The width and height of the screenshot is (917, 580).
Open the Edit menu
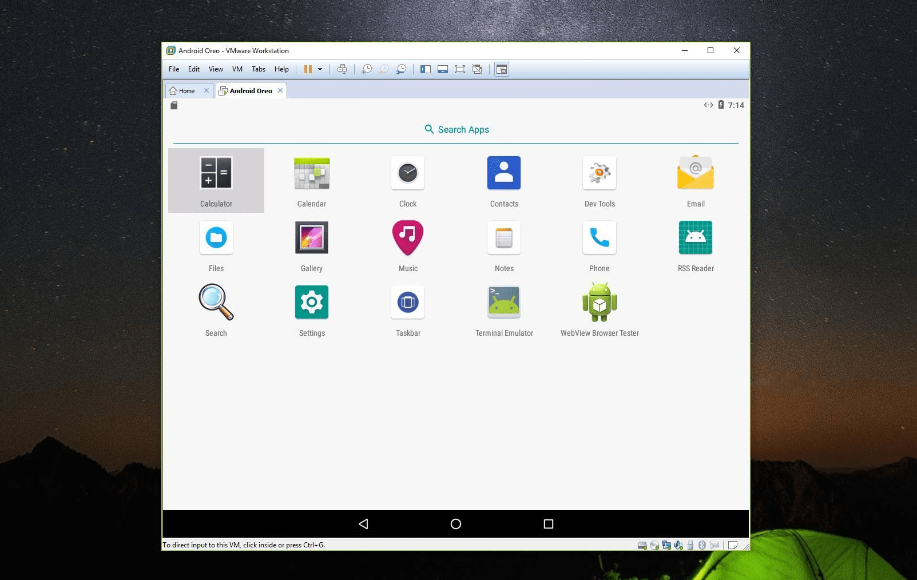[x=194, y=69]
